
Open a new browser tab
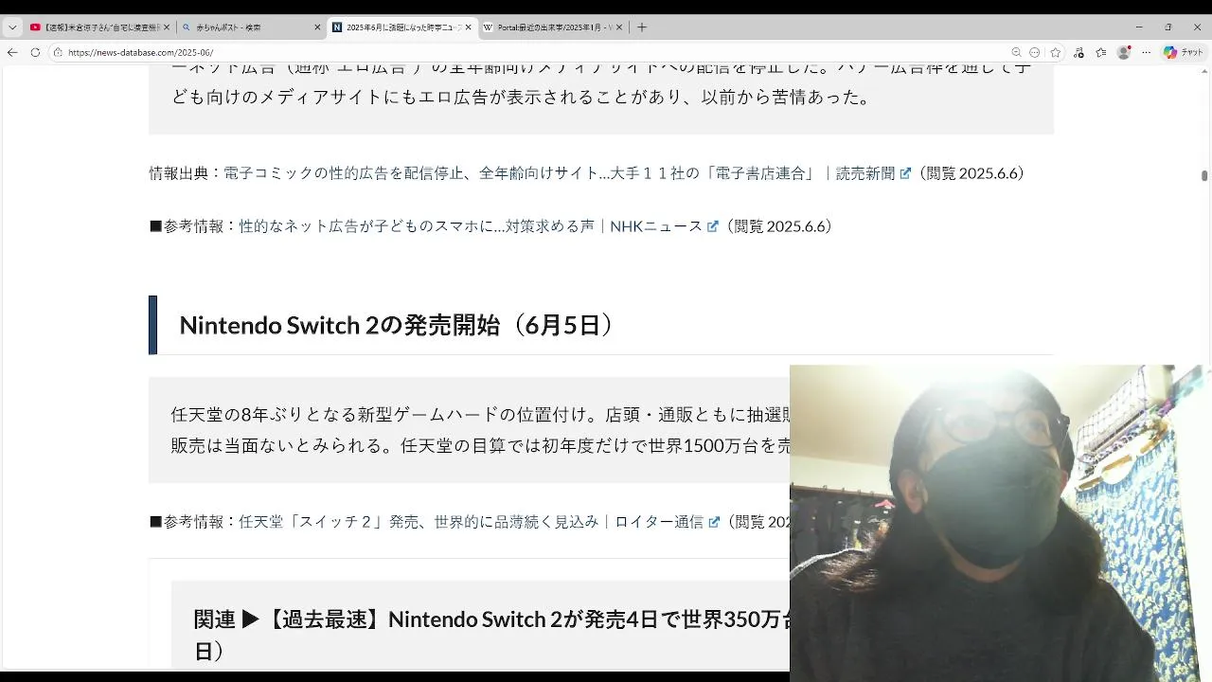(642, 27)
